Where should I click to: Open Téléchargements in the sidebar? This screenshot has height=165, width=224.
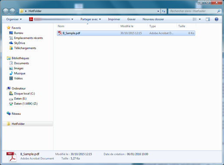25,48
